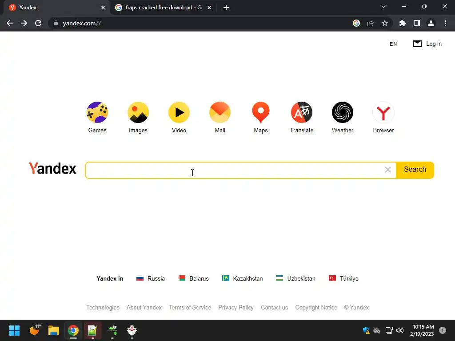Open File Explorer from taskbar
Viewport: 455px width, 341px height.
click(54, 330)
